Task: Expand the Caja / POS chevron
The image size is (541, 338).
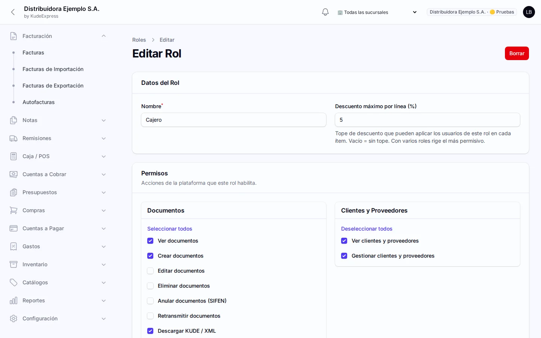Action: tap(104, 156)
